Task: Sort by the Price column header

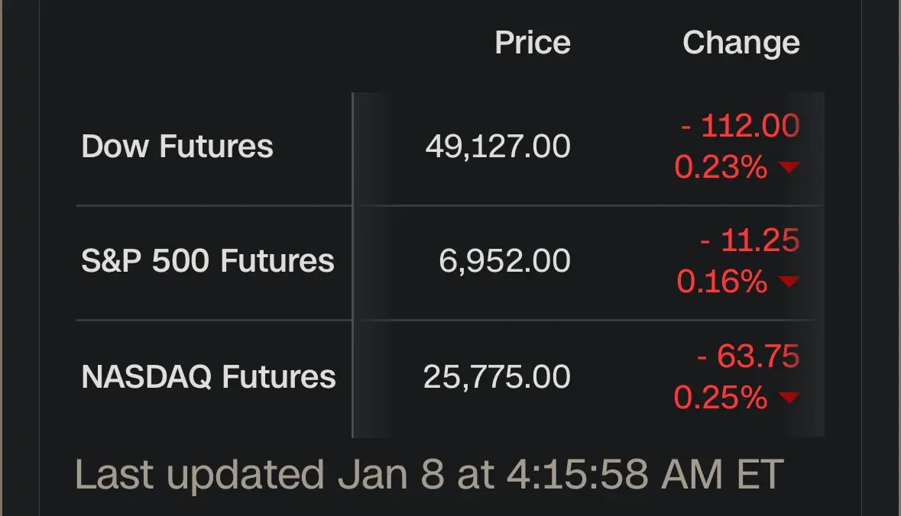Action: [x=533, y=43]
